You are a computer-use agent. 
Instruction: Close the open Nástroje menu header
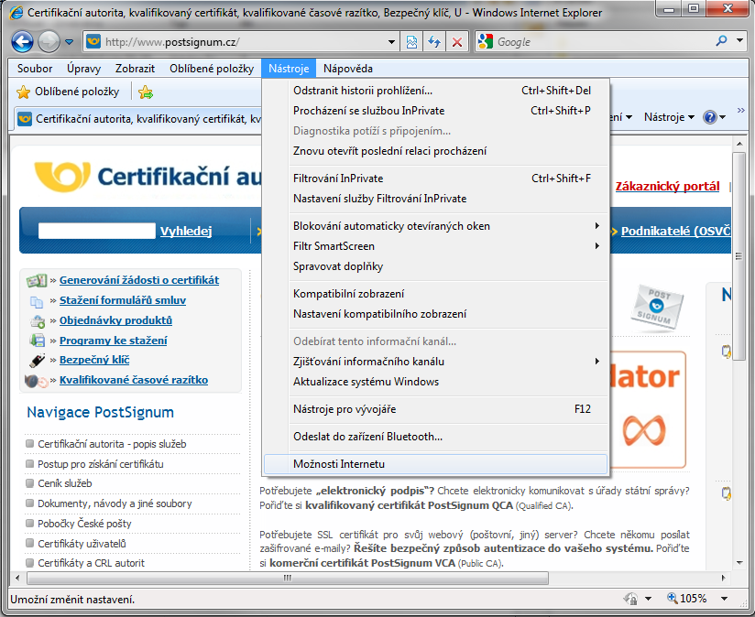coord(289,69)
